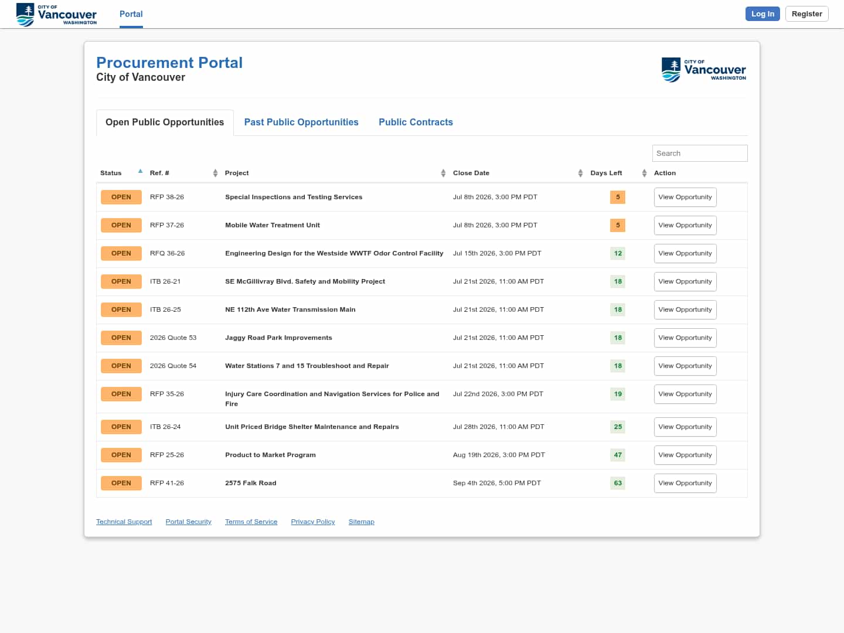844x633 pixels.
Task: Sort table by Status column arrow
Action: tap(140, 171)
